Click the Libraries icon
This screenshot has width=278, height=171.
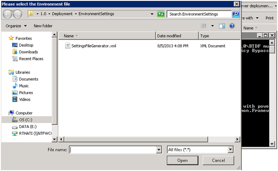11,72
